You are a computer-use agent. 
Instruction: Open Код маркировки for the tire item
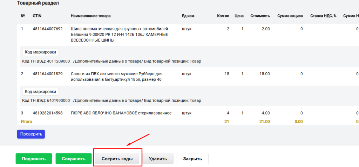tap(40, 52)
